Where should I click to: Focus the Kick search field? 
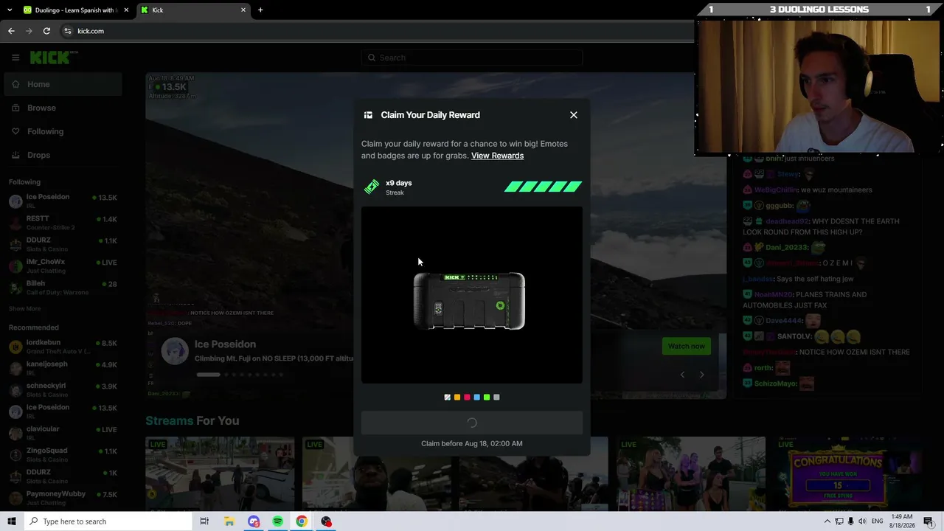click(472, 58)
